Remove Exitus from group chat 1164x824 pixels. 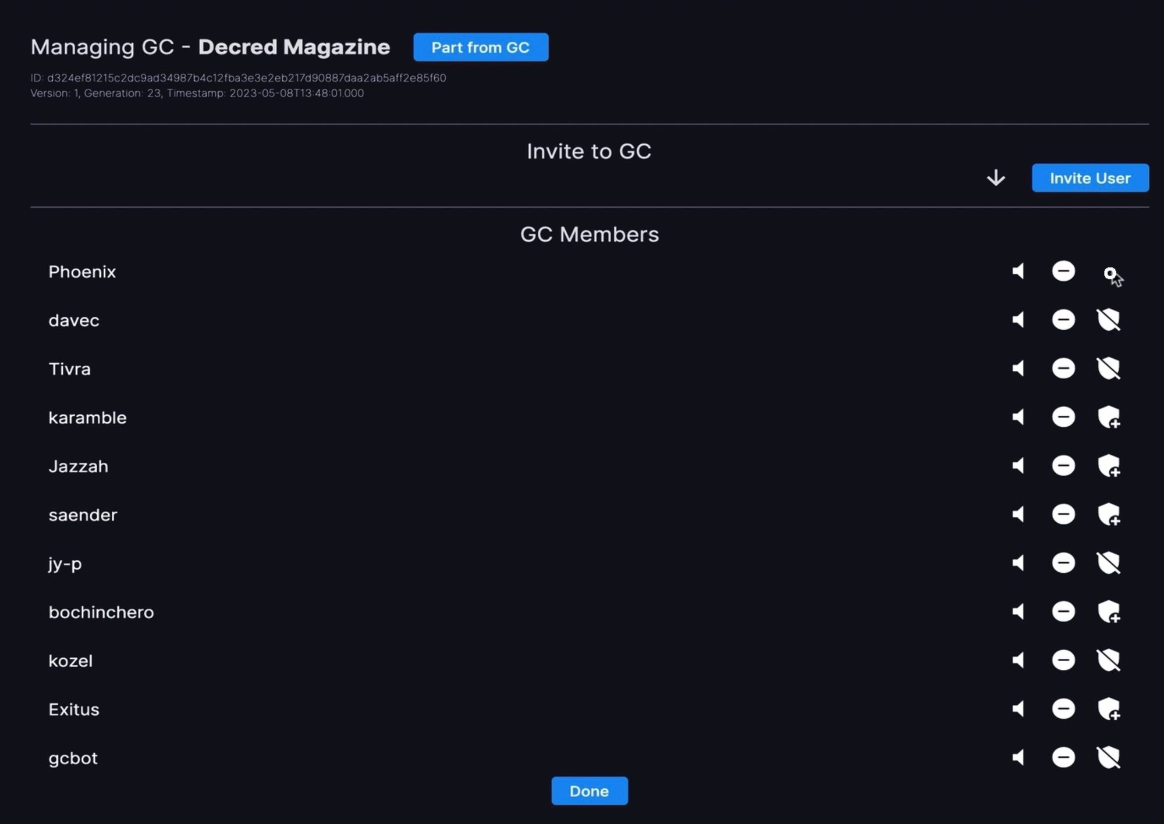coord(1063,709)
